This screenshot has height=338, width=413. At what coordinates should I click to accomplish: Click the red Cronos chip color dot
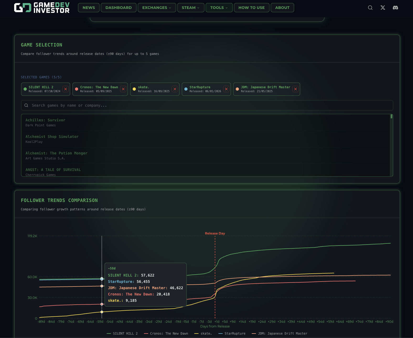(x=77, y=89)
